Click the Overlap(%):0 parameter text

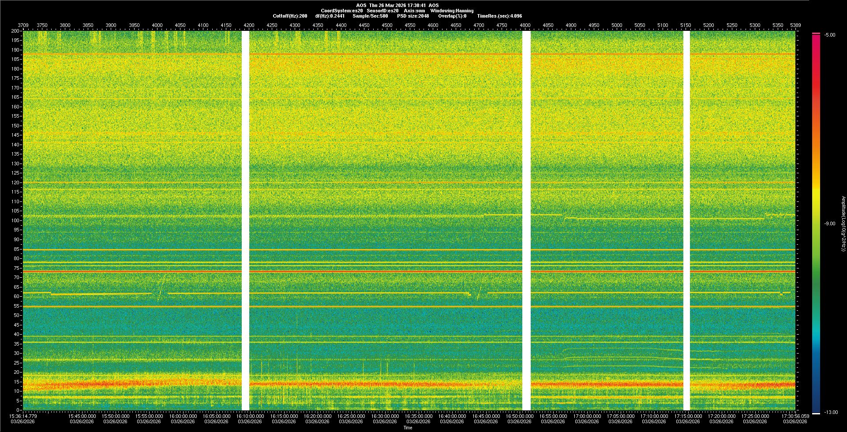click(452, 16)
